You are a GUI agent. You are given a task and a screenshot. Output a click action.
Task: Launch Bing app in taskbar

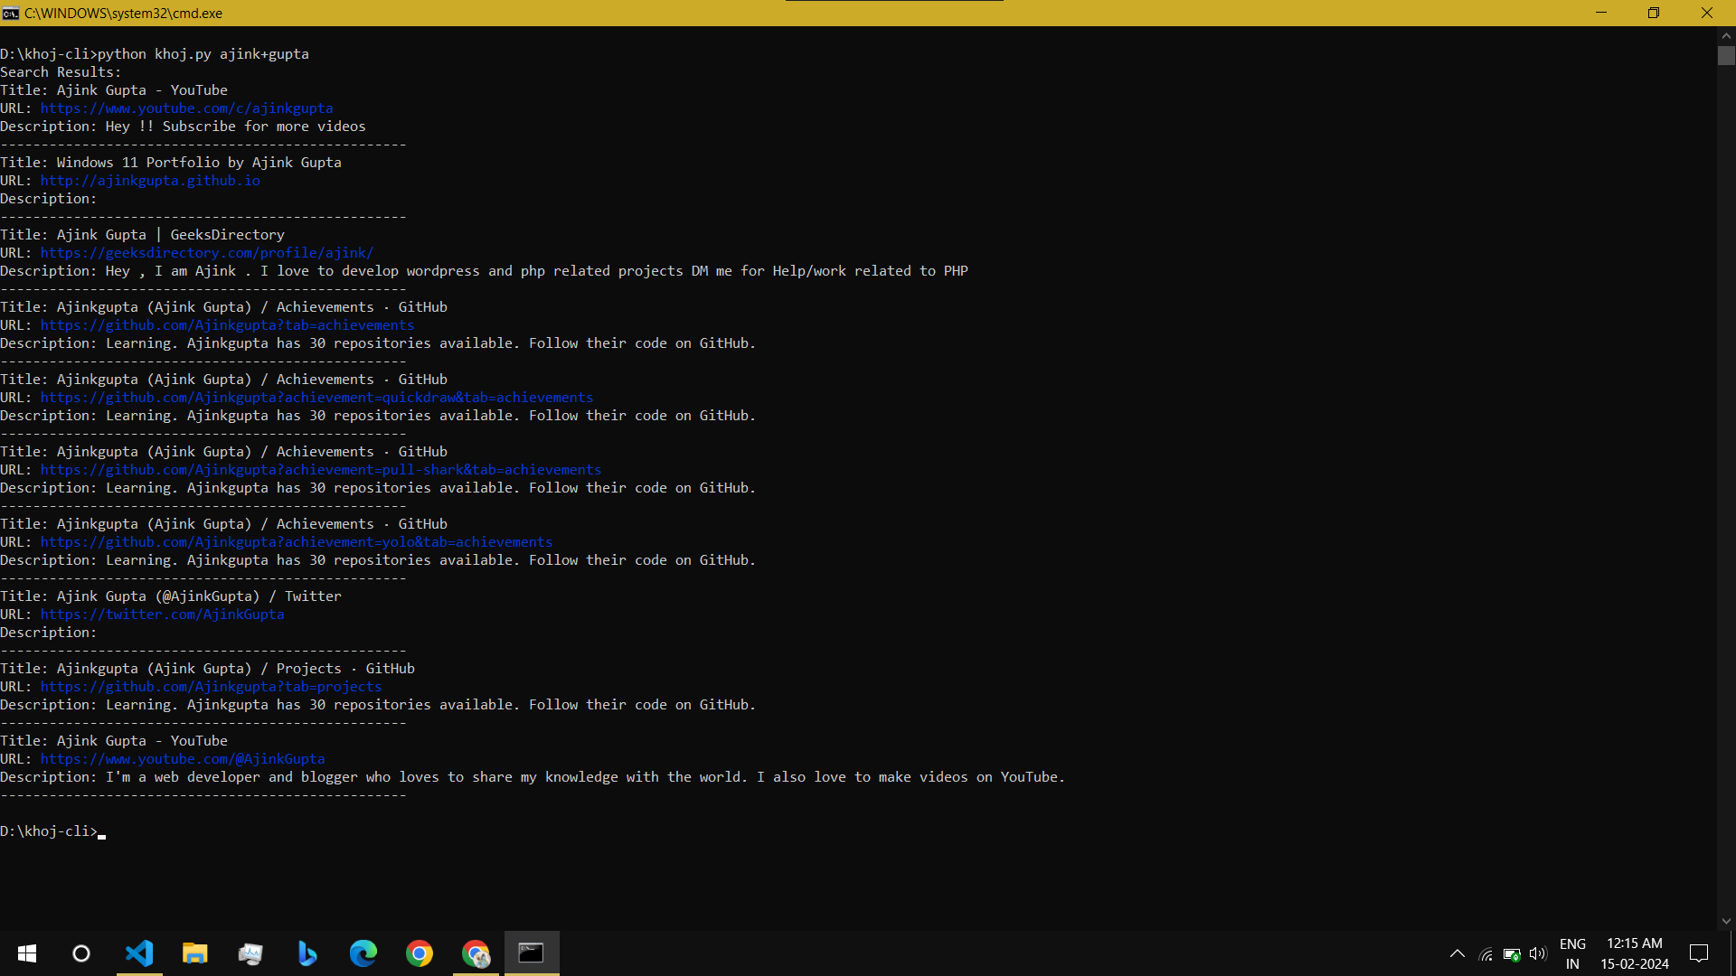pyautogui.click(x=307, y=953)
